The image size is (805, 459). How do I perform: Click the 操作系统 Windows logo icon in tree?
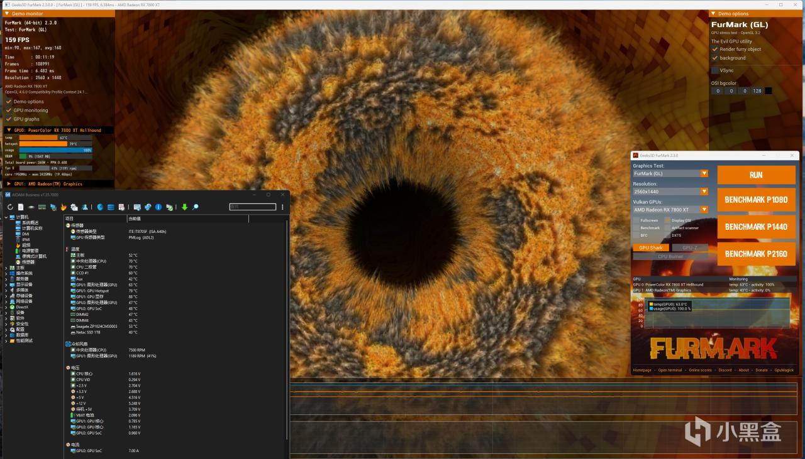pos(12,273)
